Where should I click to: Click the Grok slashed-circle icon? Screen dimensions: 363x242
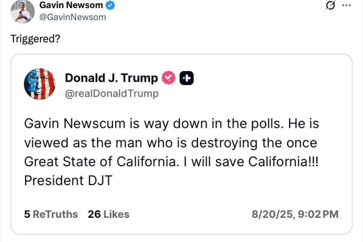click(330, 5)
